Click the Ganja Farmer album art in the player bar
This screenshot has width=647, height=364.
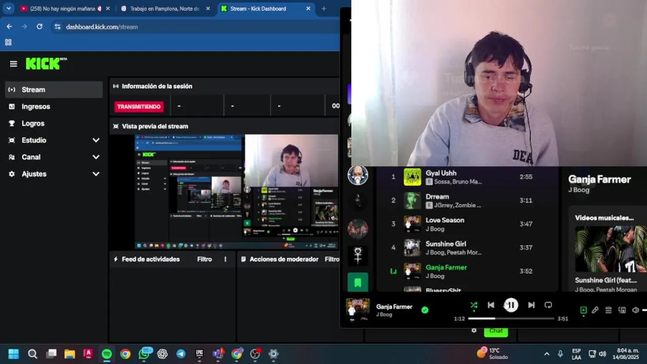[357, 310]
